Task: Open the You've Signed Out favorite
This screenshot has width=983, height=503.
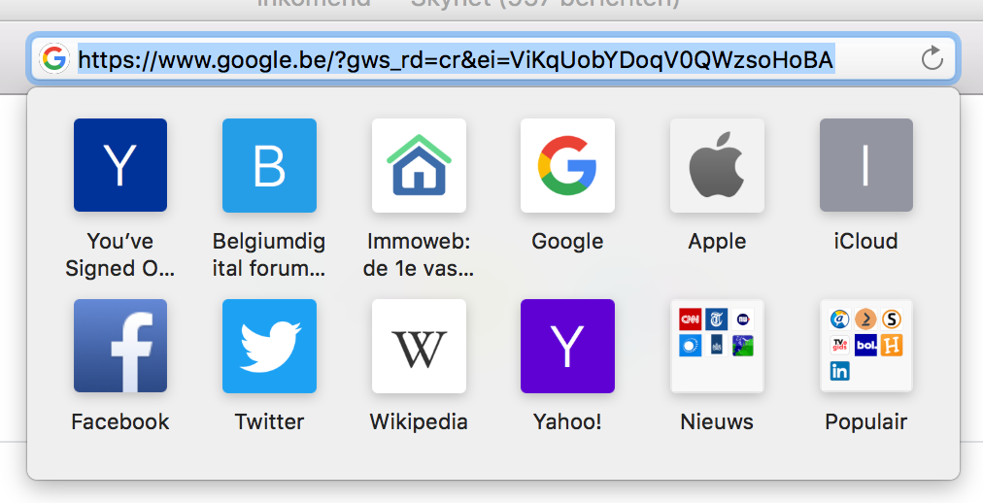Action: point(120,165)
